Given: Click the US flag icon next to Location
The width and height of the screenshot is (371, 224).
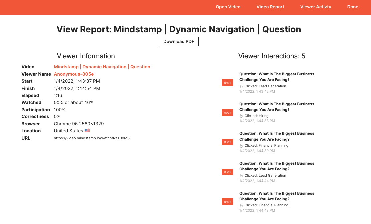Looking at the screenshot, I should pyautogui.click(x=87, y=131).
